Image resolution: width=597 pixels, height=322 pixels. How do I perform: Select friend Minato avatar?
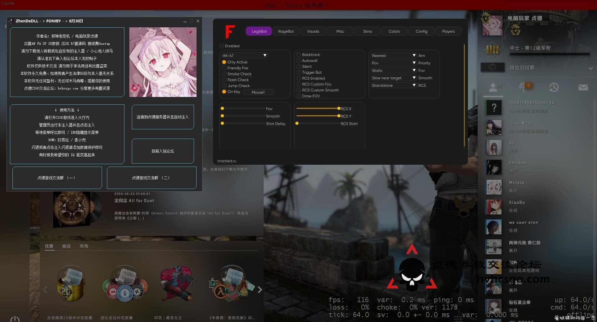tap(494, 187)
